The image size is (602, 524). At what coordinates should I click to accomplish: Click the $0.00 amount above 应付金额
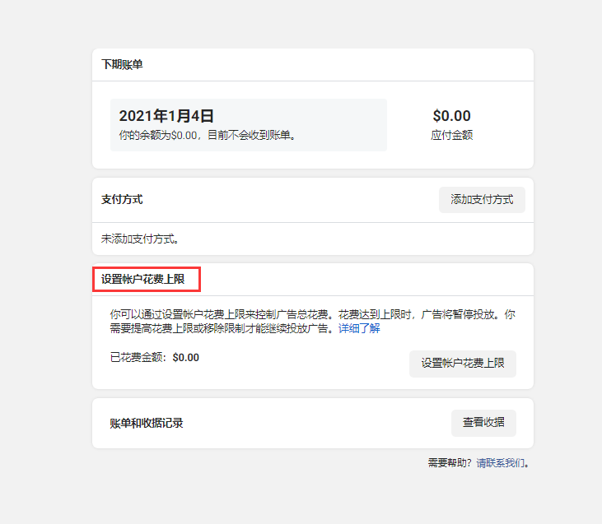click(451, 116)
